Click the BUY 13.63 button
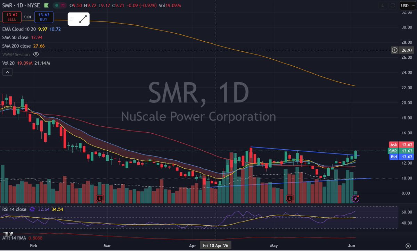This screenshot has height=251, width=417. click(x=44, y=17)
